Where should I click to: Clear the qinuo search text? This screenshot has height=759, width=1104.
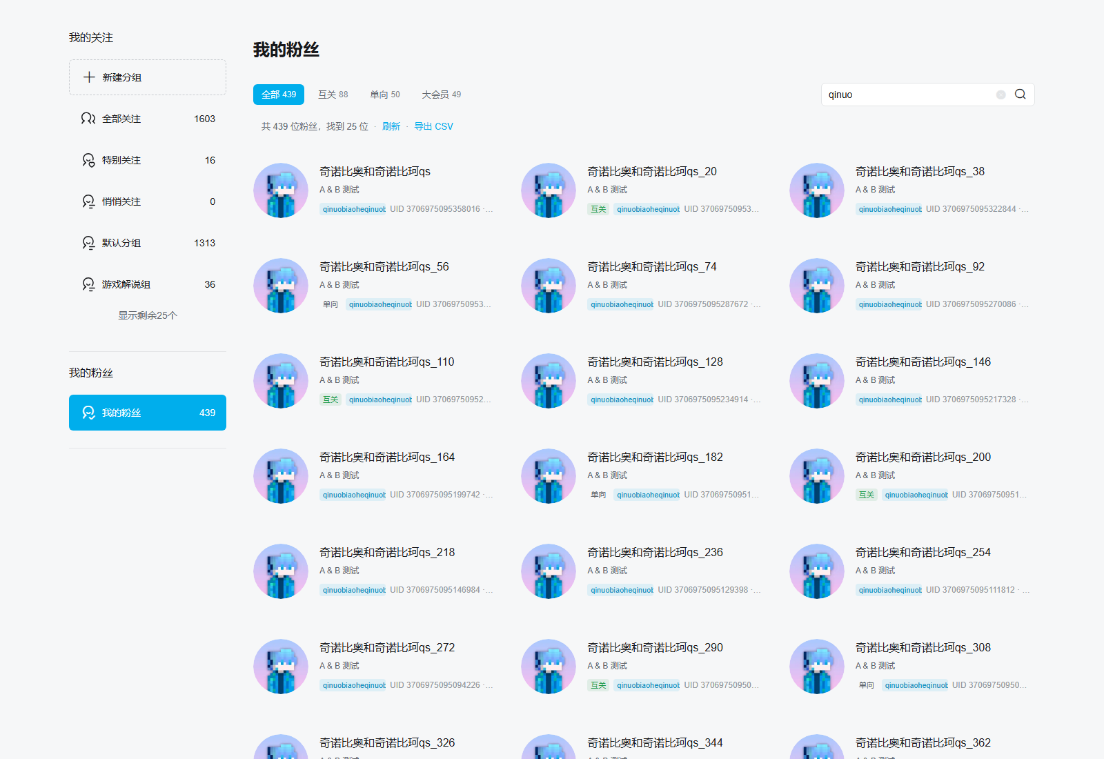1000,95
